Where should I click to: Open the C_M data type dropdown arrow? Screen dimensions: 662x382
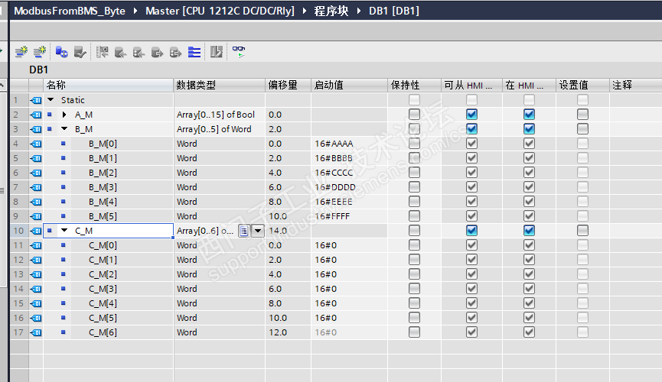coord(258,231)
